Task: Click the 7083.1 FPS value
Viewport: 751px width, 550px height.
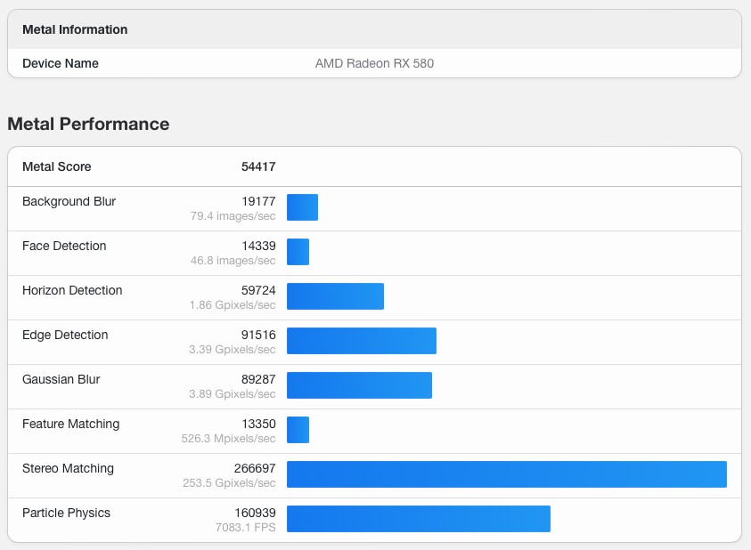Action: [x=246, y=528]
